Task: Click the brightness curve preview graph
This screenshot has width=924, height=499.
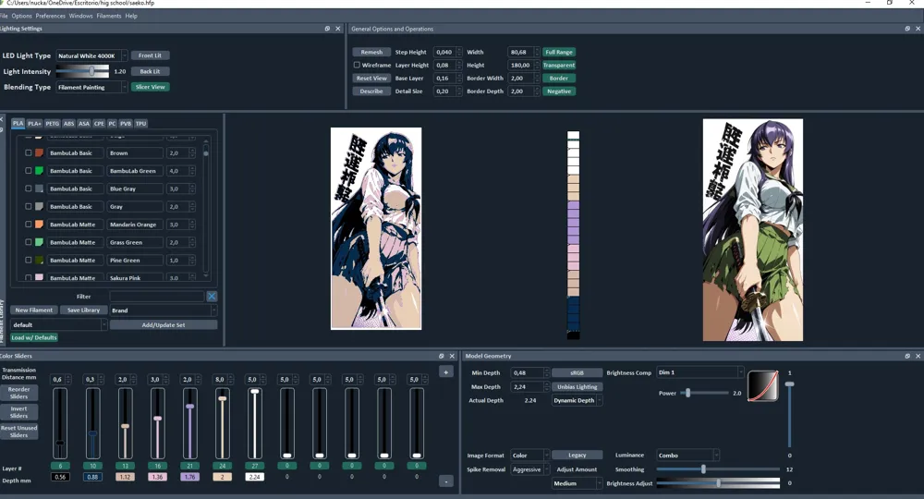Action: (x=762, y=386)
